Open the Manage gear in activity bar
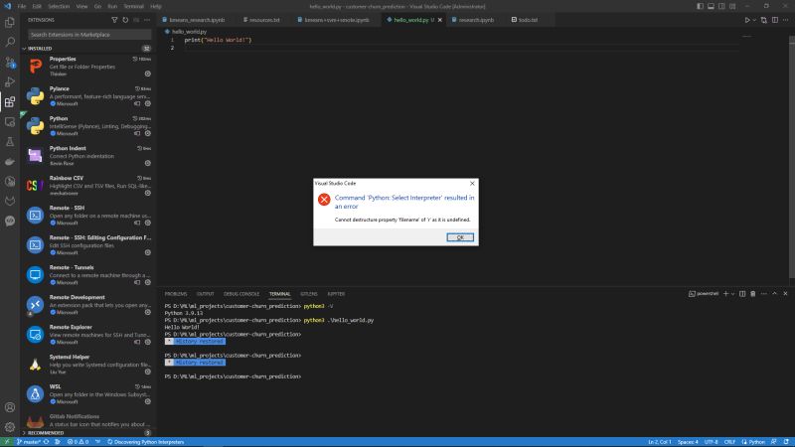This screenshot has height=447, width=795. pyautogui.click(x=10, y=427)
